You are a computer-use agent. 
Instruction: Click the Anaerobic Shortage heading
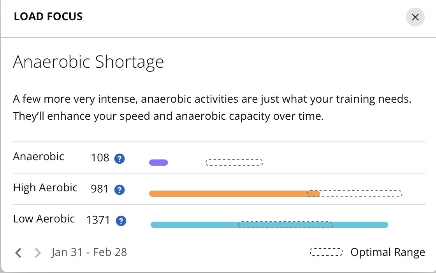(x=88, y=62)
